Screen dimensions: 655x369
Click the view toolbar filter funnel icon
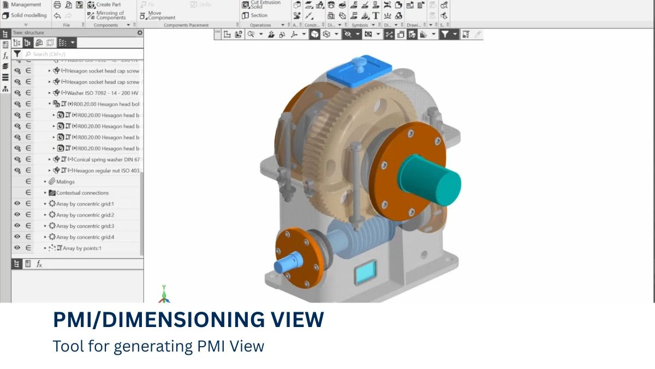click(x=445, y=34)
